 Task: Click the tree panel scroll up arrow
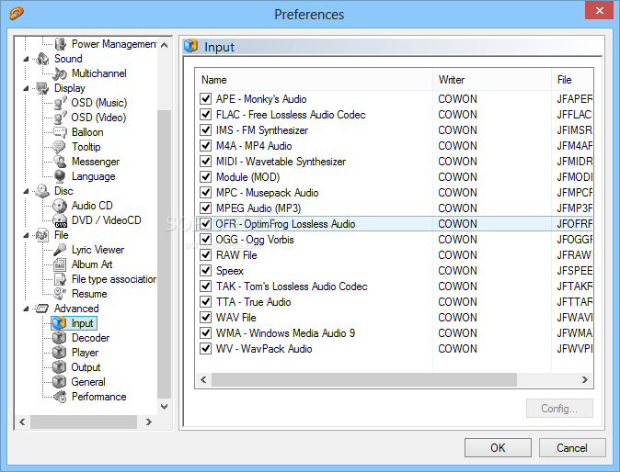(165, 45)
